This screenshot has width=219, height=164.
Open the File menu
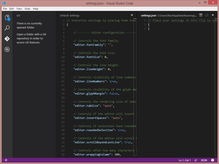(x=5, y=9)
